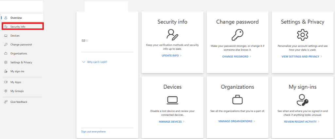Click the Settings & Privacy gear sidebar icon

[6, 62]
